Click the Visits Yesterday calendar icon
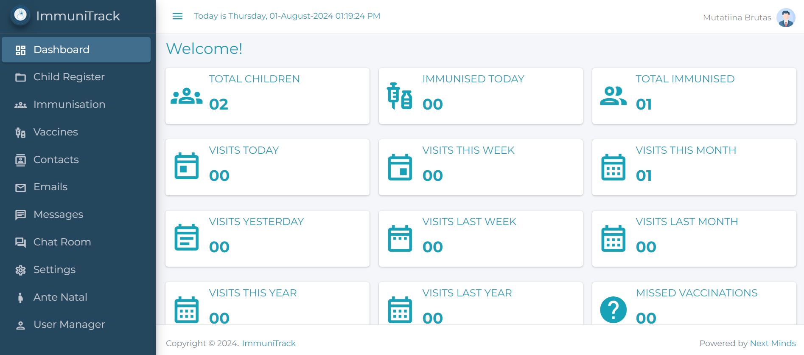 186,237
